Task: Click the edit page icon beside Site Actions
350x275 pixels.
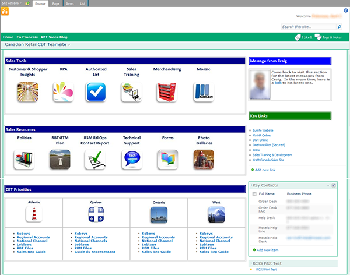Action: pos(27,3)
